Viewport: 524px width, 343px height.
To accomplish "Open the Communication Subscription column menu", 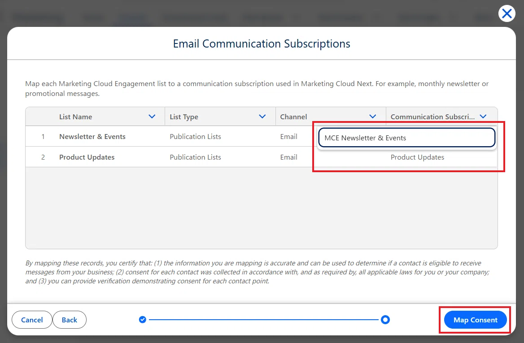I will pyautogui.click(x=483, y=117).
